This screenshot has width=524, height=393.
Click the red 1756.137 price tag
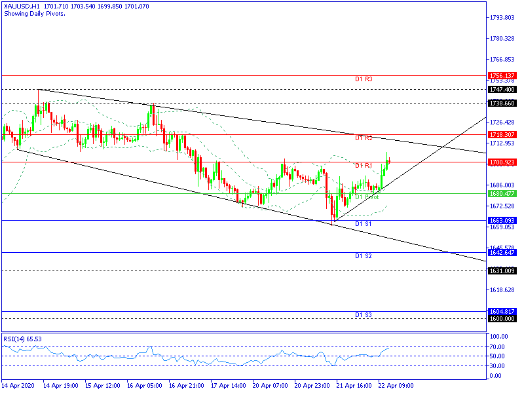(x=501, y=75)
